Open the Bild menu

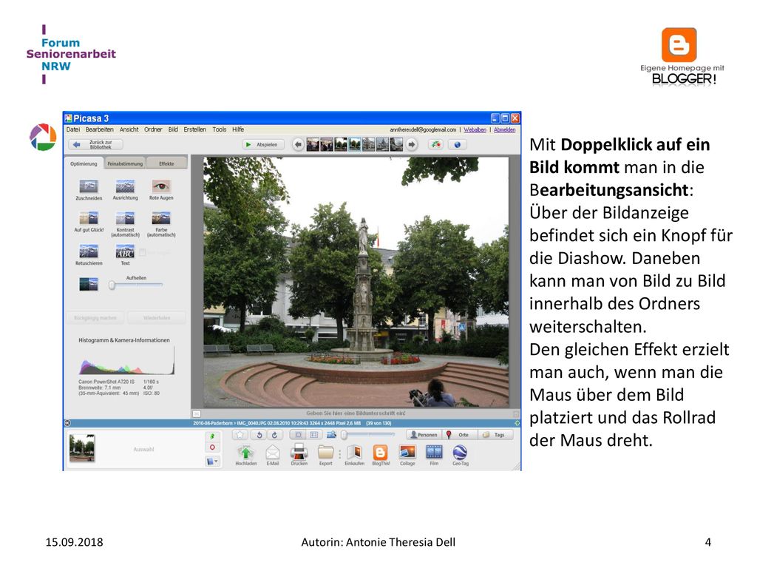(173, 129)
